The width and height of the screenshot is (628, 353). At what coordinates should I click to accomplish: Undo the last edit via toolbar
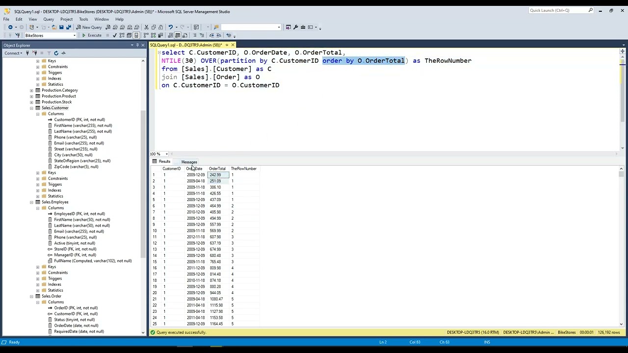click(170, 27)
